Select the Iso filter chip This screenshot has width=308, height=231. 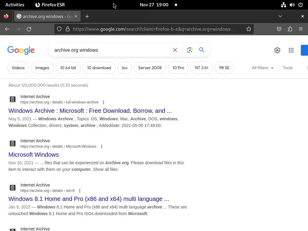point(125,68)
